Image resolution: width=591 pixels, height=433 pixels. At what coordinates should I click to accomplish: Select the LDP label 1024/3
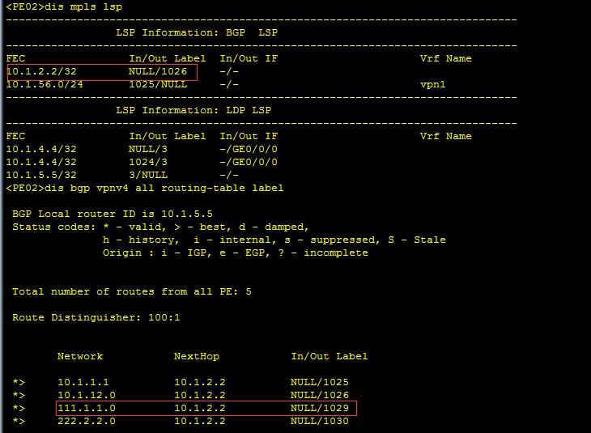point(147,162)
